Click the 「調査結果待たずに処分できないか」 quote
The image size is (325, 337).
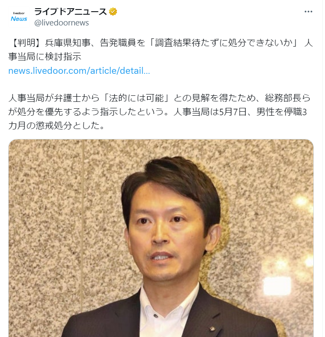(224, 43)
